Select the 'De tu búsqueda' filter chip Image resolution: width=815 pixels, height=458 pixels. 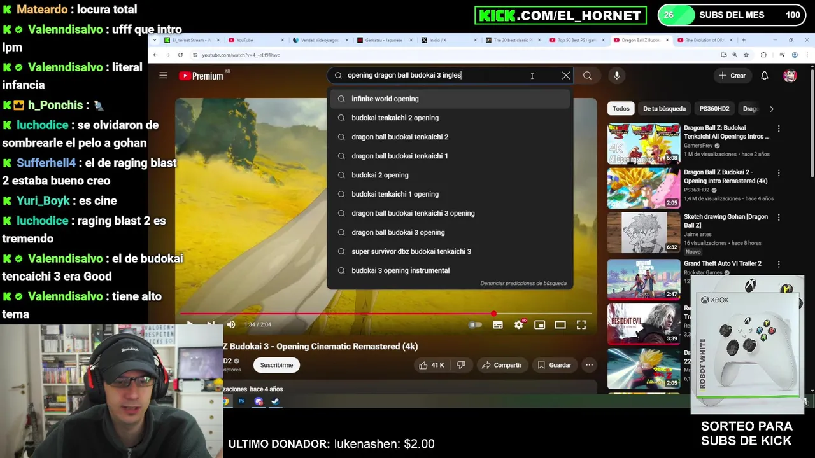pyautogui.click(x=664, y=109)
